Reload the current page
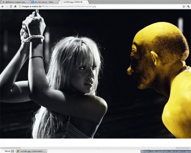Image resolution: width=191 pixels, height=153 pixels. pyautogui.click(x=11, y=6)
